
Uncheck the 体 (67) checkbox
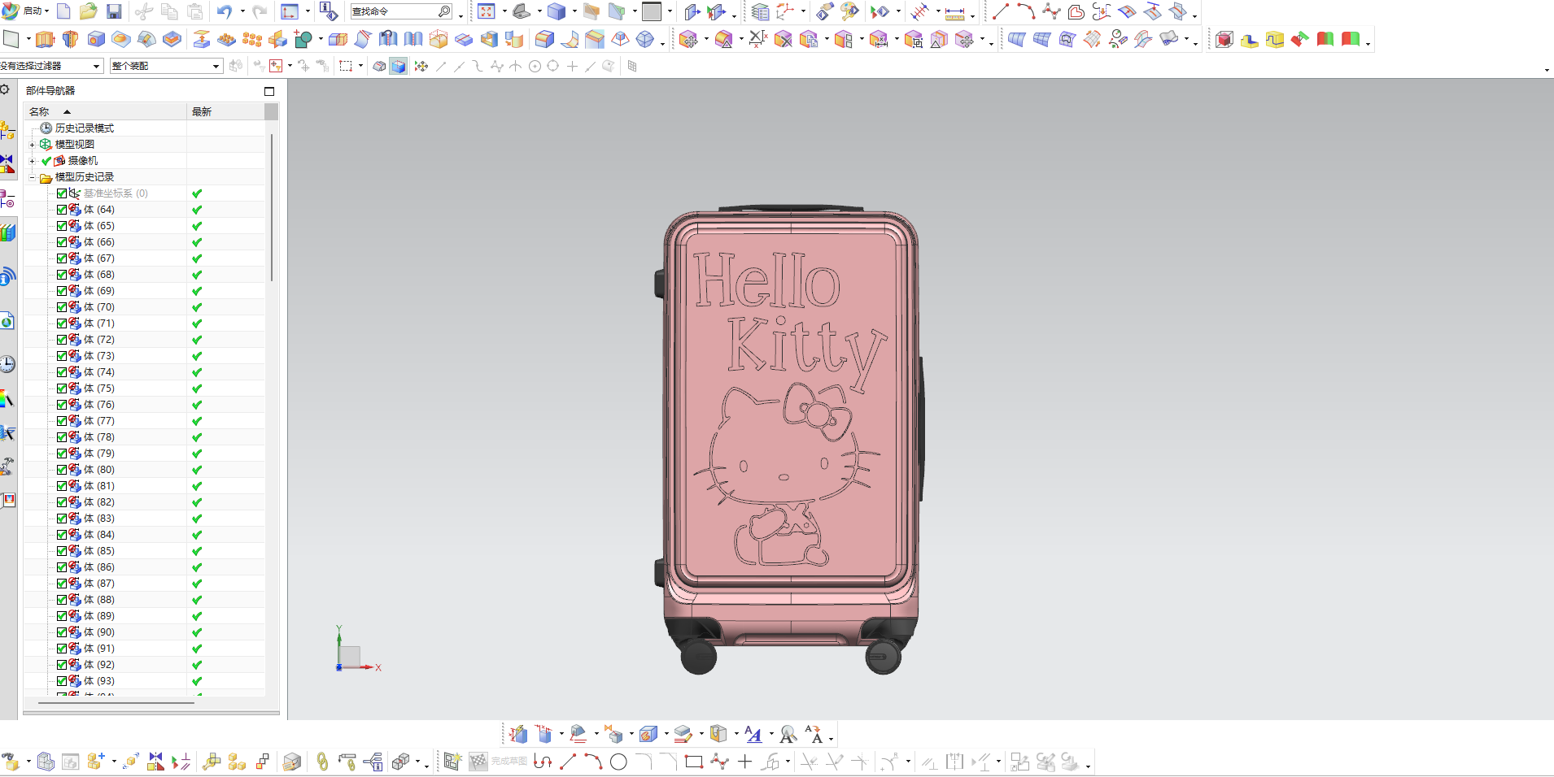pyautogui.click(x=62, y=258)
